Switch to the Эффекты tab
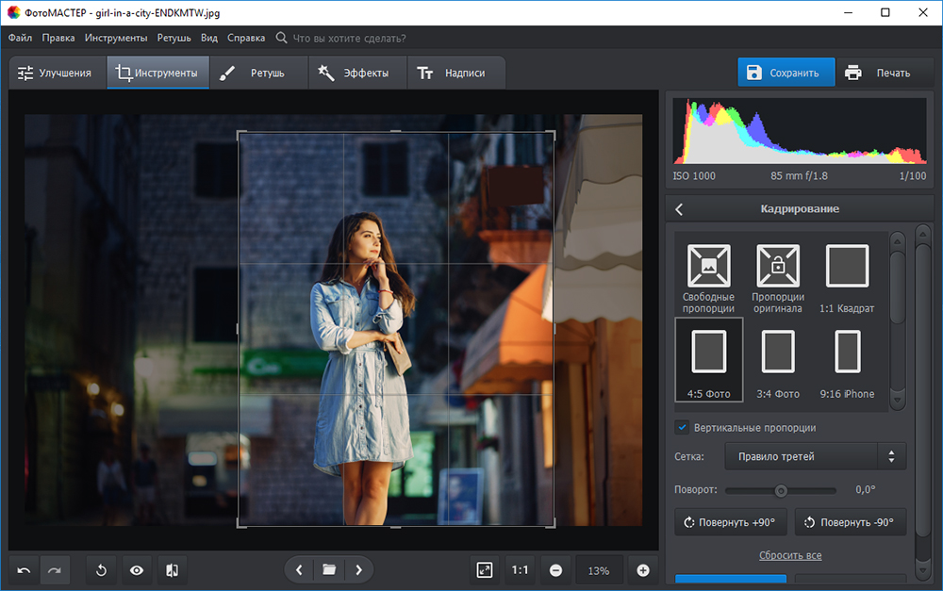 point(355,73)
